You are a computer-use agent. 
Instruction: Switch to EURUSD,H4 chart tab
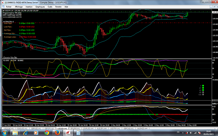pyautogui.click(x=89, y=128)
